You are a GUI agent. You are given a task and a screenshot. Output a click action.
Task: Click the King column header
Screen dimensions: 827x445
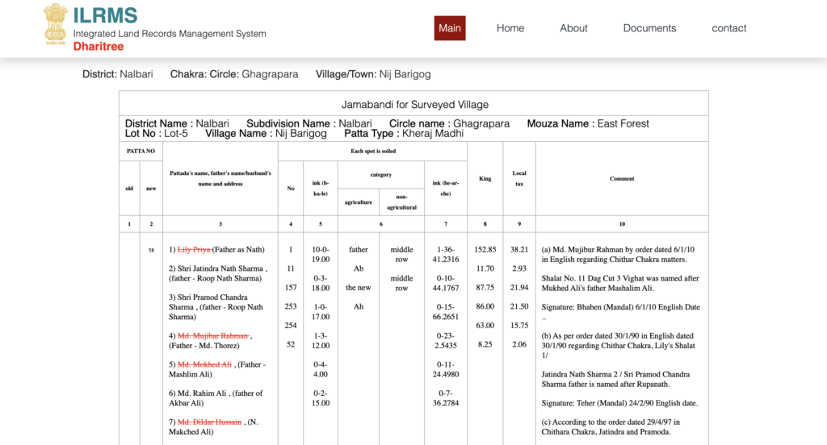485,179
